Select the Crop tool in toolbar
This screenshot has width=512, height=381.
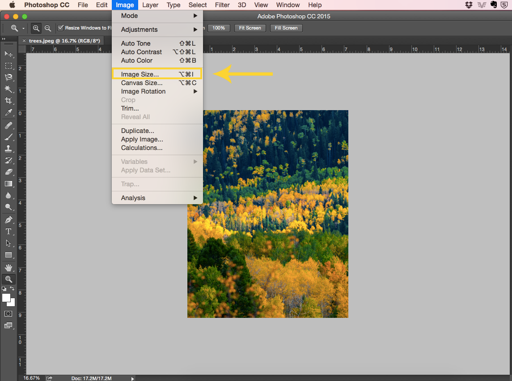click(8, 101)
